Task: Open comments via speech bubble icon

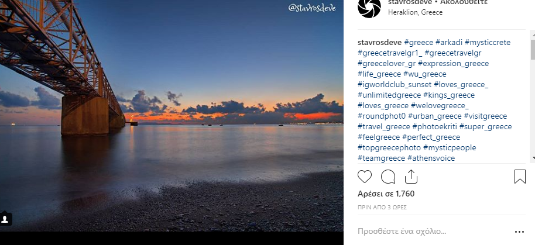Action: coord(388,177)
